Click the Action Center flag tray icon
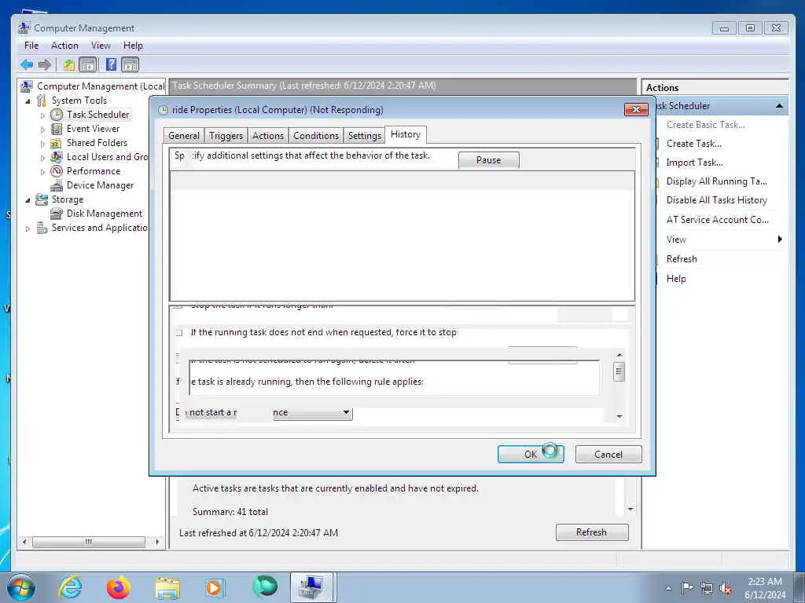Viewport: 805px width, 603px height. click(687, 588)
